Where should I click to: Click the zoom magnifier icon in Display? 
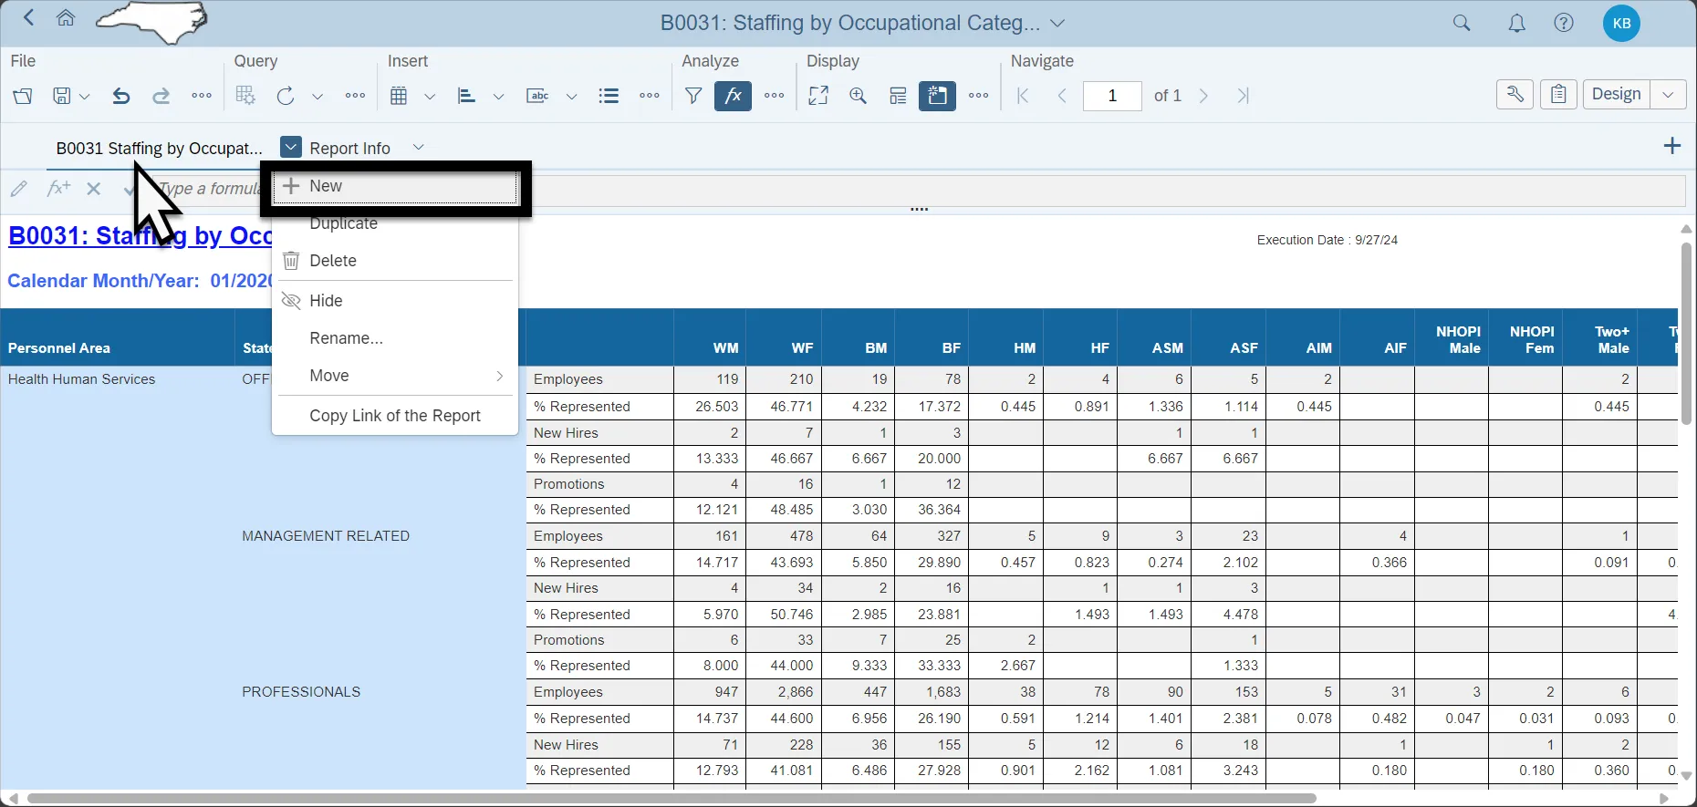click(858, 96)
